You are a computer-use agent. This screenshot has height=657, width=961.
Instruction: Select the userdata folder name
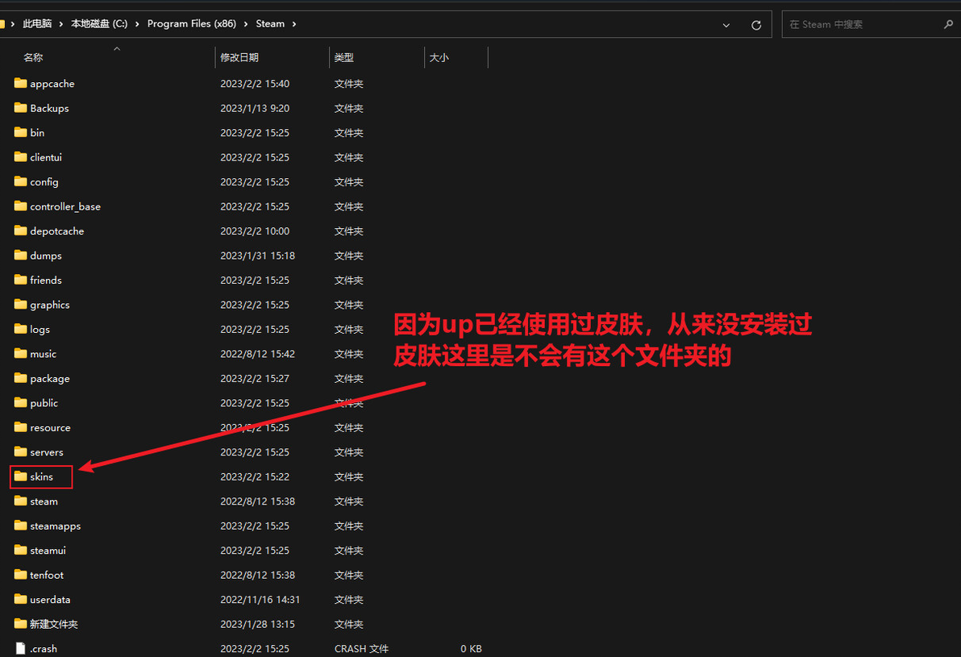(50, 600)
